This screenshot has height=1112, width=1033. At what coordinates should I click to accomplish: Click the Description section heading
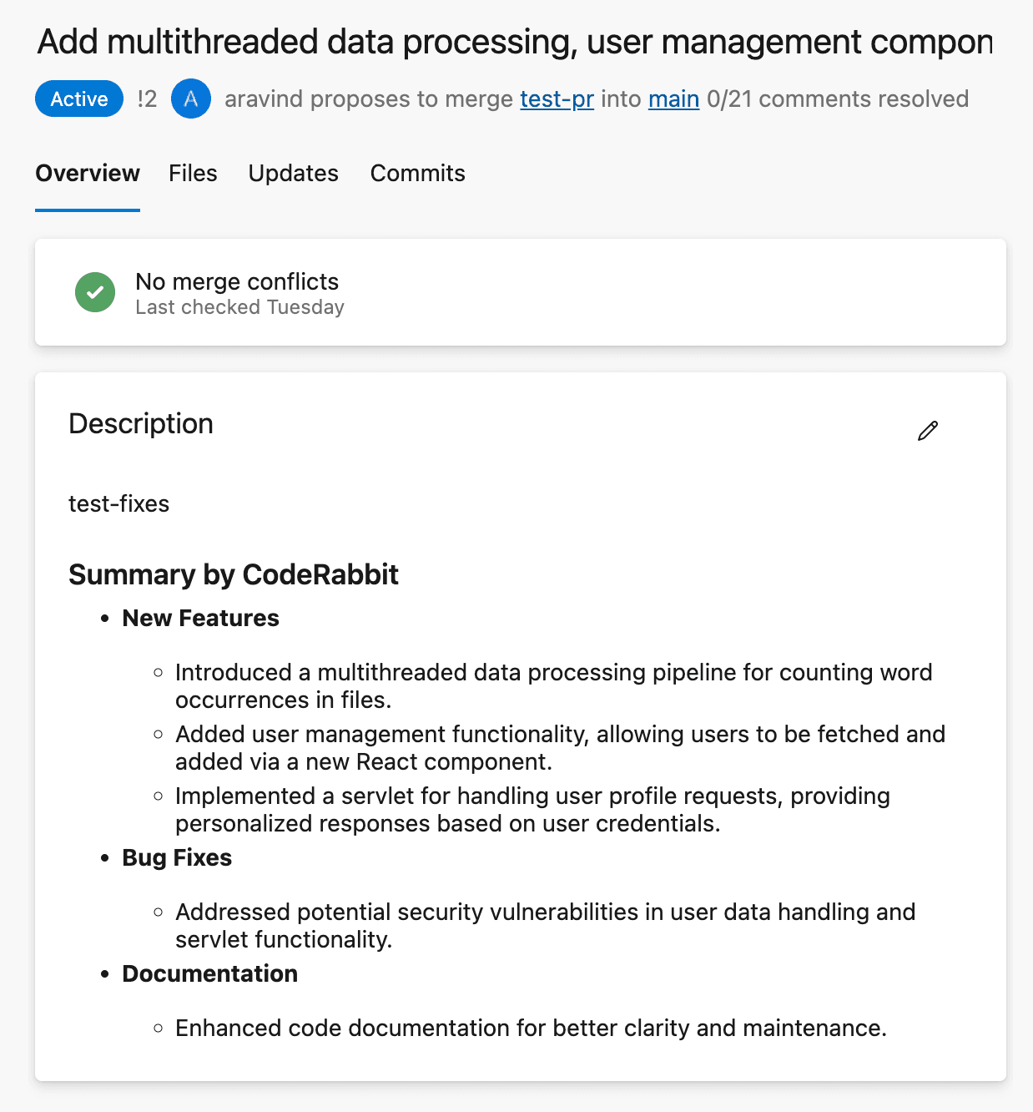click(141, 424)
